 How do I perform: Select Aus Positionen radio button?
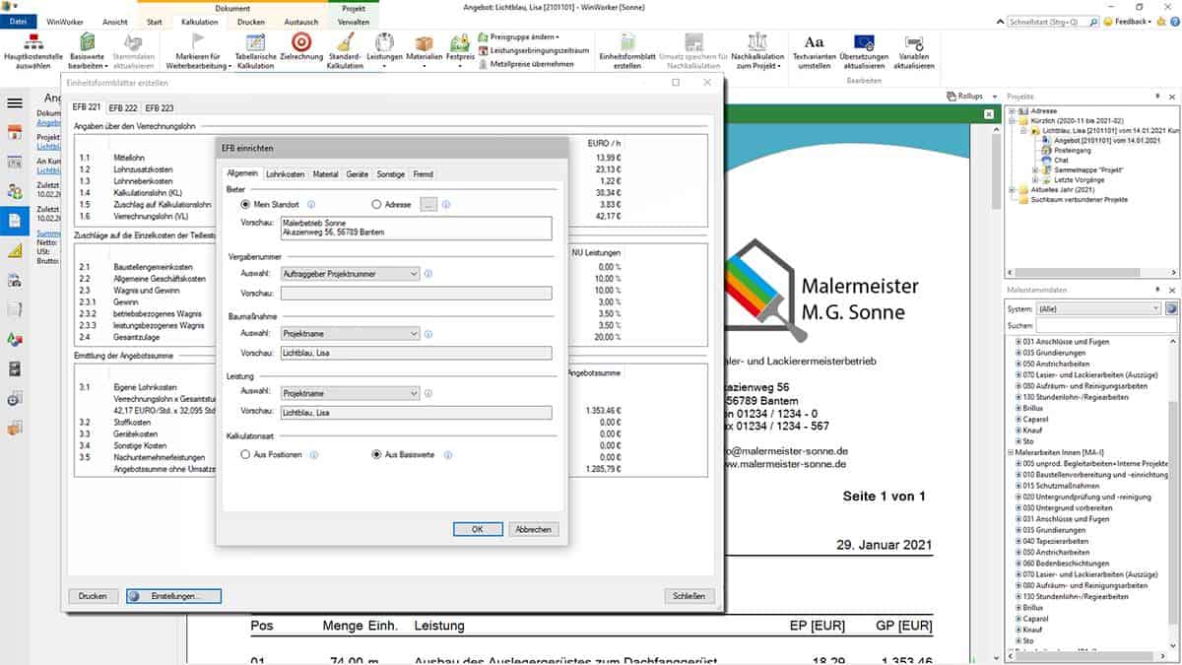coord(246,455)
